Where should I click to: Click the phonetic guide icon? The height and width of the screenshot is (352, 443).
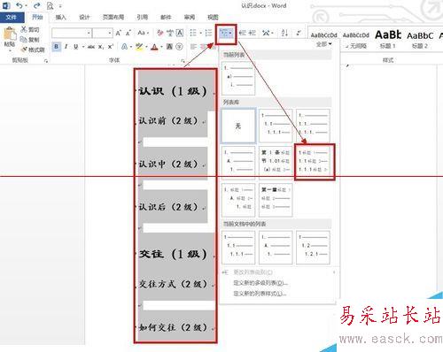[170, 33]
